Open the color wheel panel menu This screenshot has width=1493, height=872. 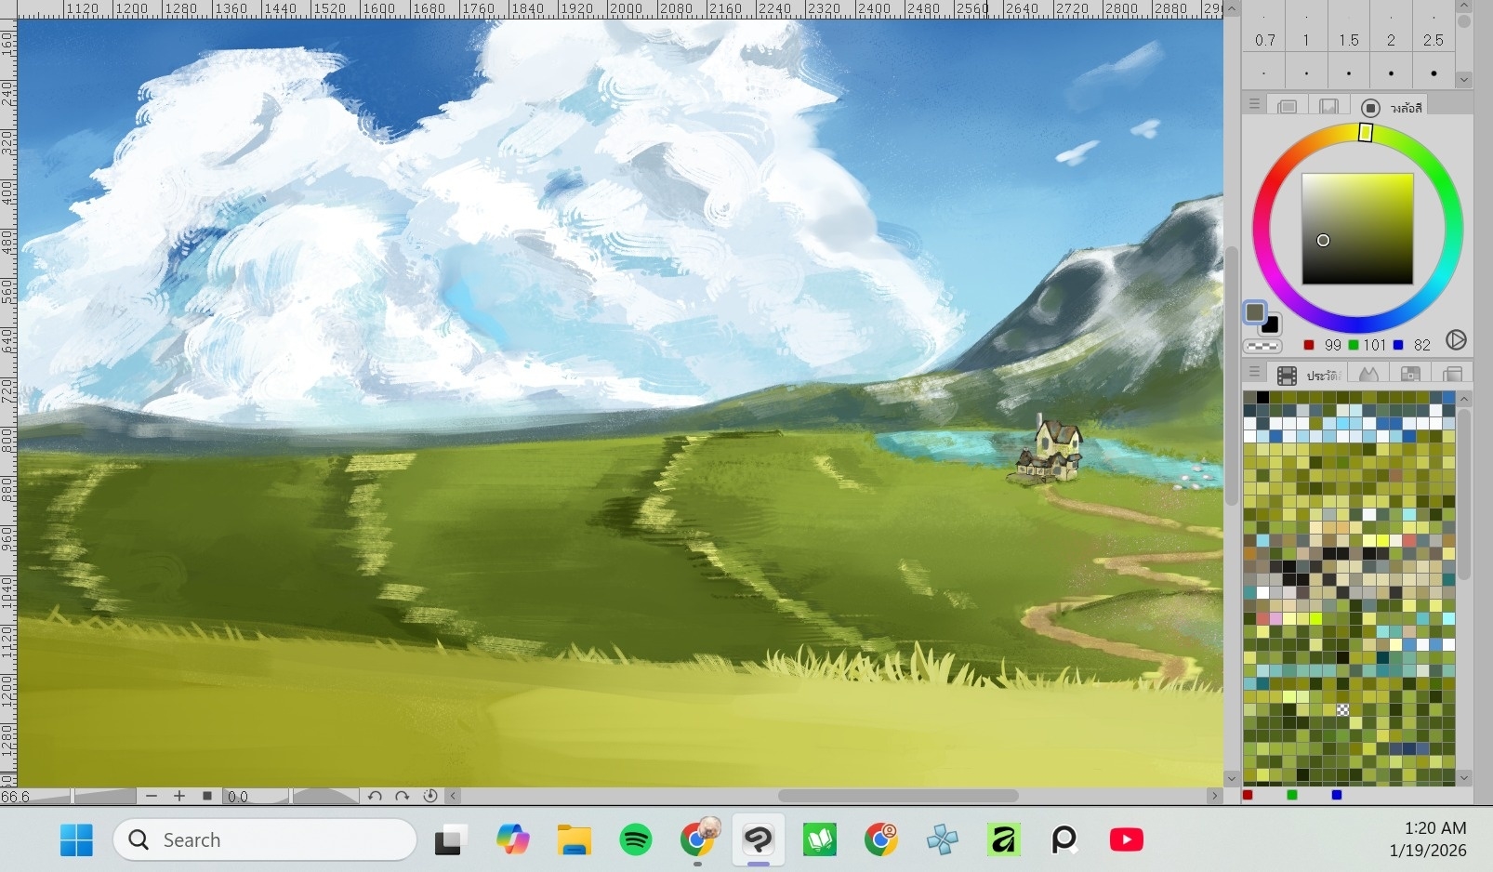tap(1254, 105)
